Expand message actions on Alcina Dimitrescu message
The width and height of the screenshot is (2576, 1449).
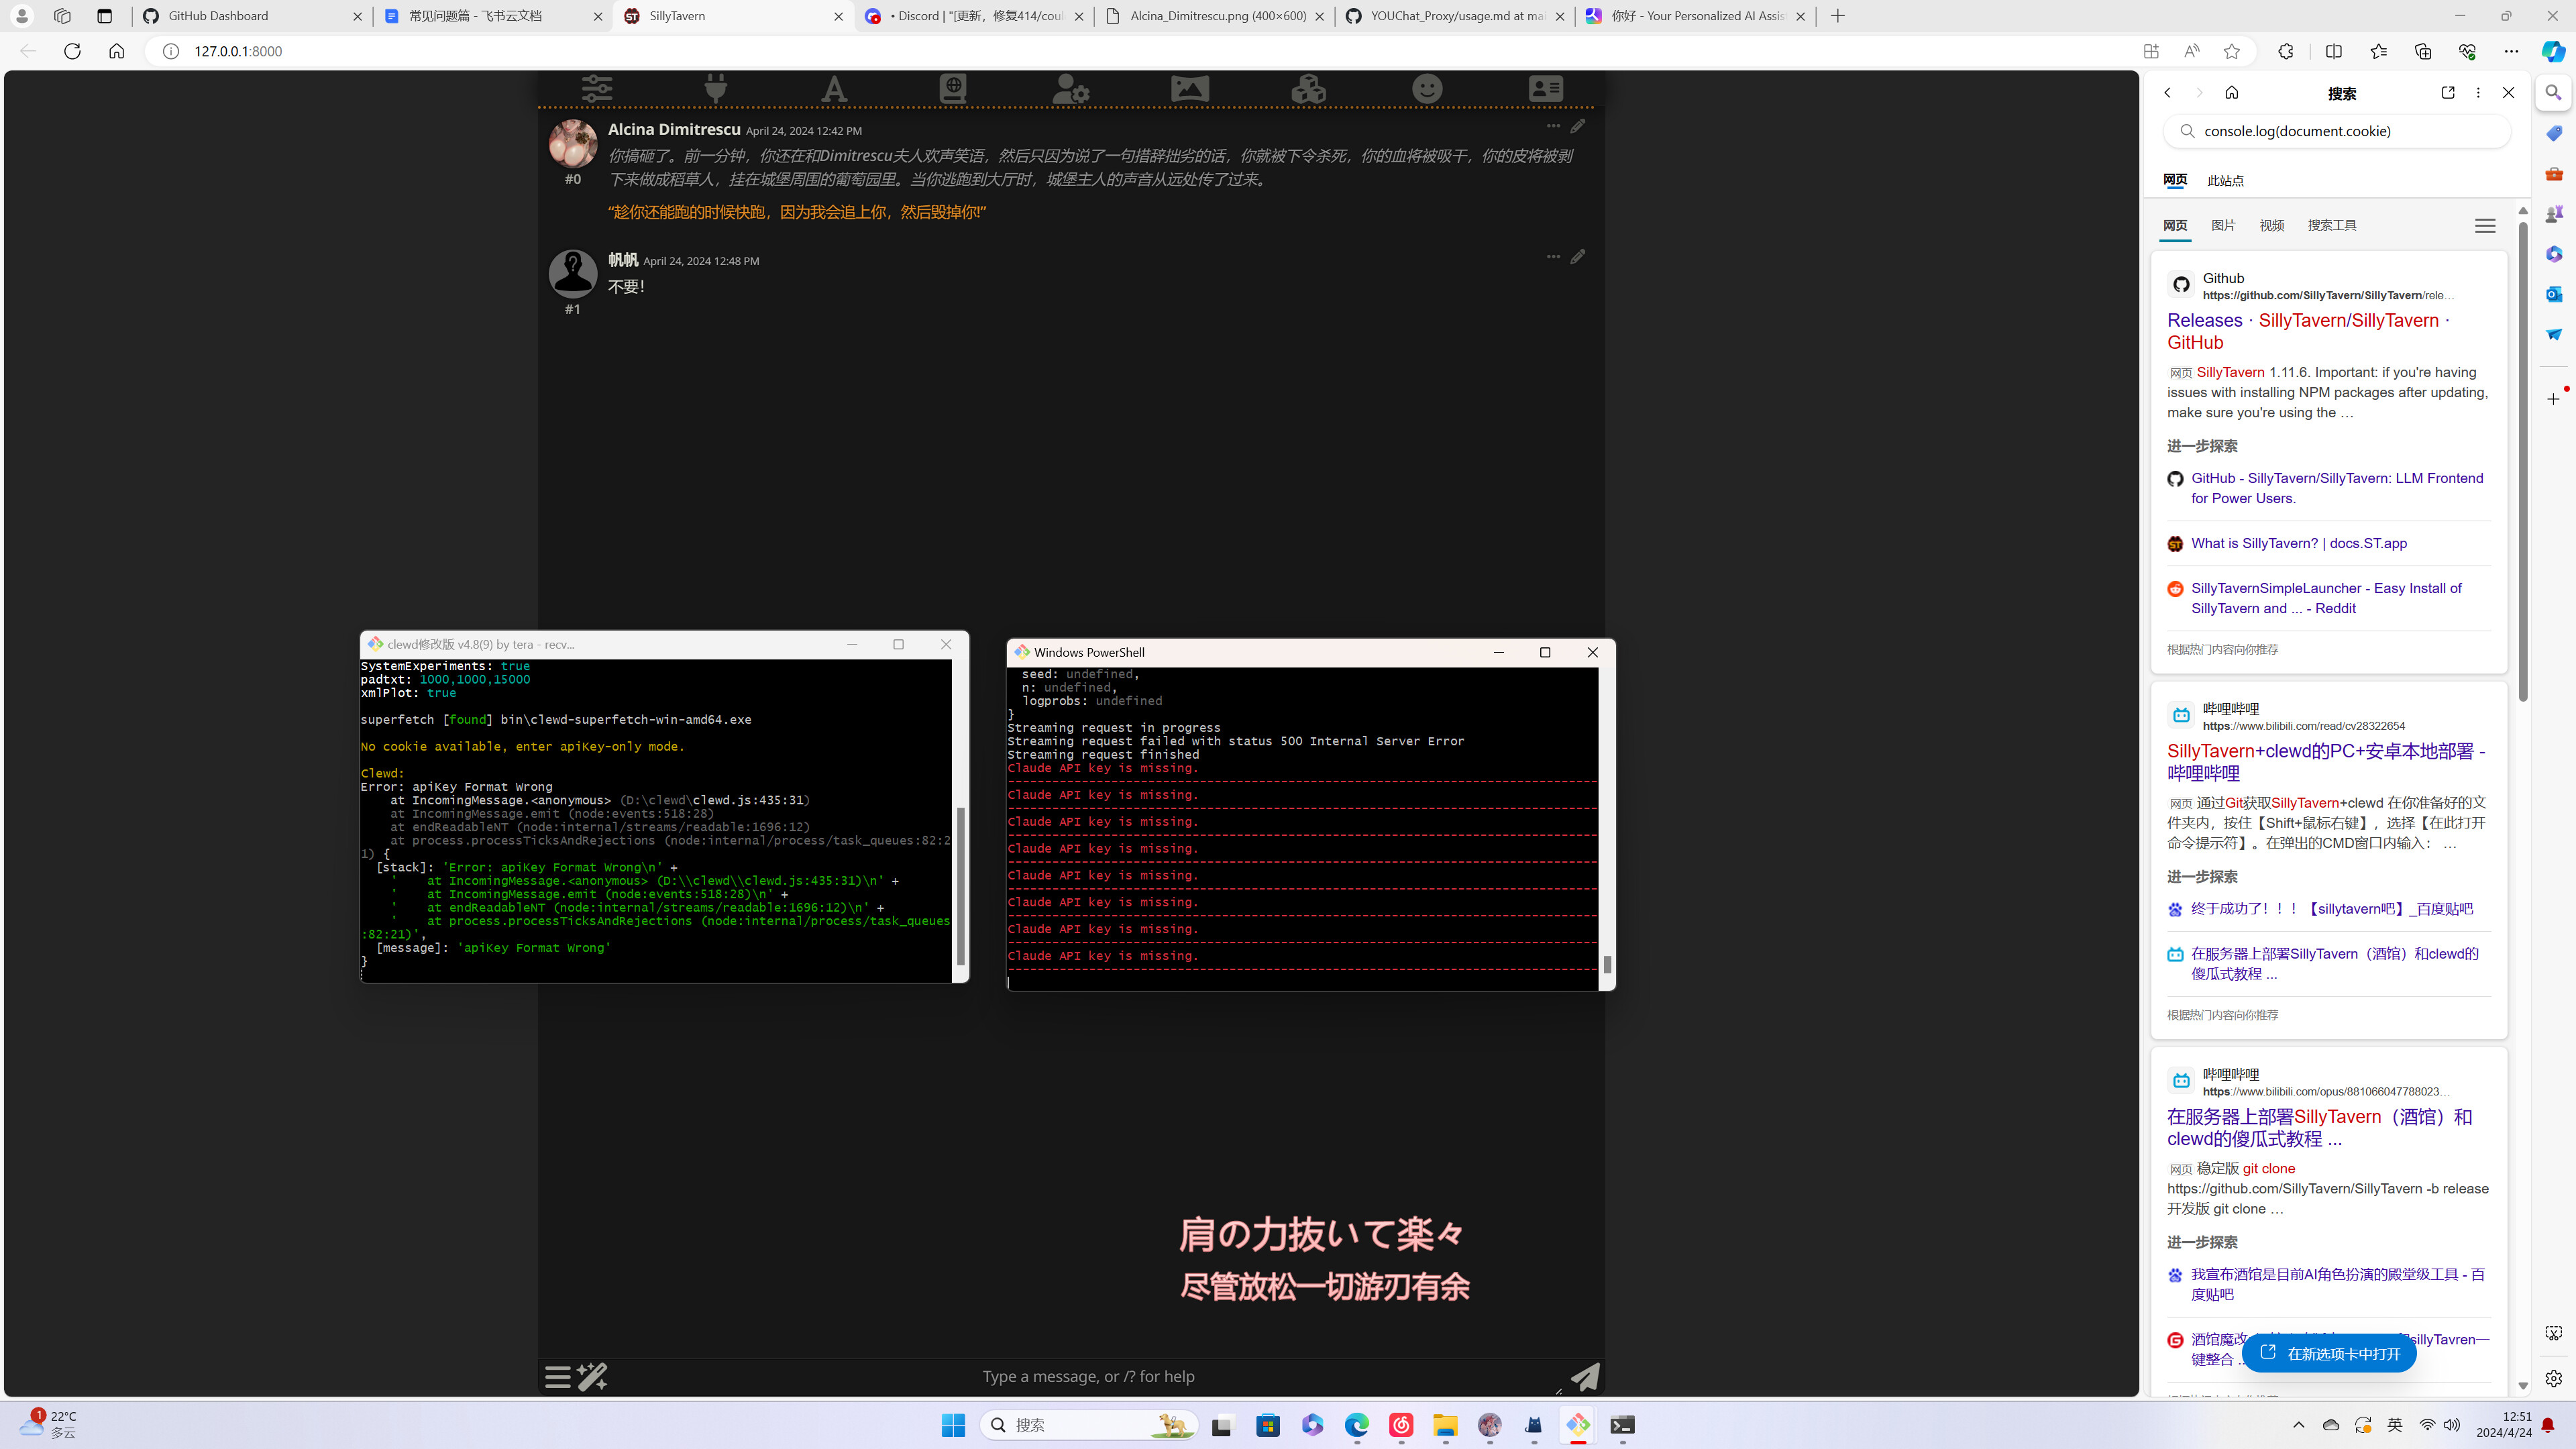point(1553,126)
